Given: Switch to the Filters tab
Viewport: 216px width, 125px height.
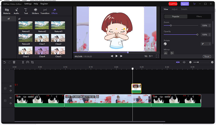Looking at the screenshot, I should [199, 17].
